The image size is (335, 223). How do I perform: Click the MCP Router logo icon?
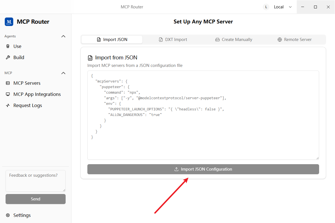[x=9, y=22]
